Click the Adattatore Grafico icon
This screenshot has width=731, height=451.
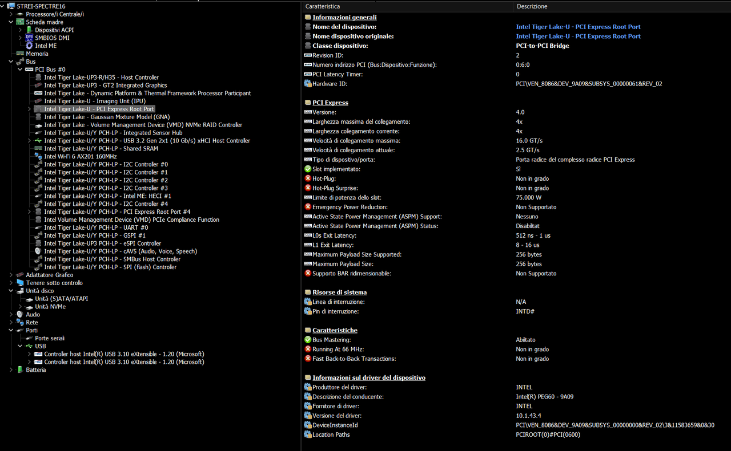(x=21, y=275)
